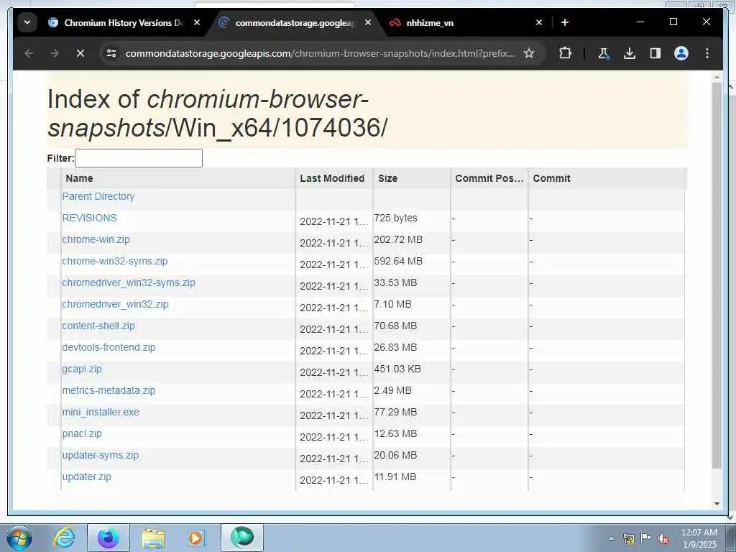Screen dimensions: 736x552
Task: Download chromedriver_win32-syms.zip
Action: 128,282
